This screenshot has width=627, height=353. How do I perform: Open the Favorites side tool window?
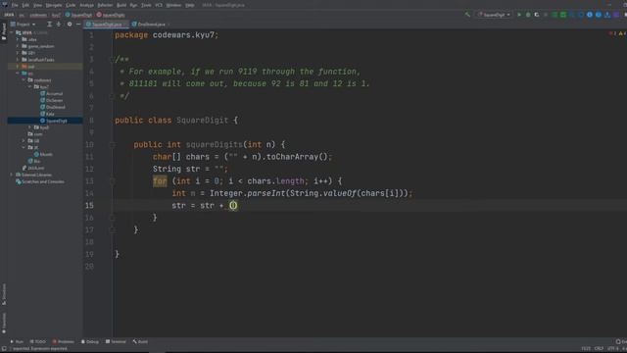tap(4, 324)
